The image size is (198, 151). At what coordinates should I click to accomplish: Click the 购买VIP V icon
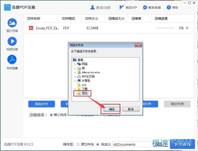tap(121, 7)
